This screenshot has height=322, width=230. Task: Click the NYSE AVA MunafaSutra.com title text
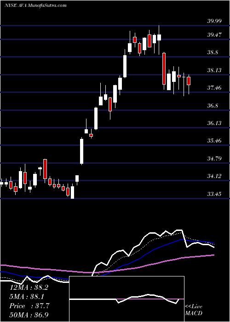click(x=35, y=6)
